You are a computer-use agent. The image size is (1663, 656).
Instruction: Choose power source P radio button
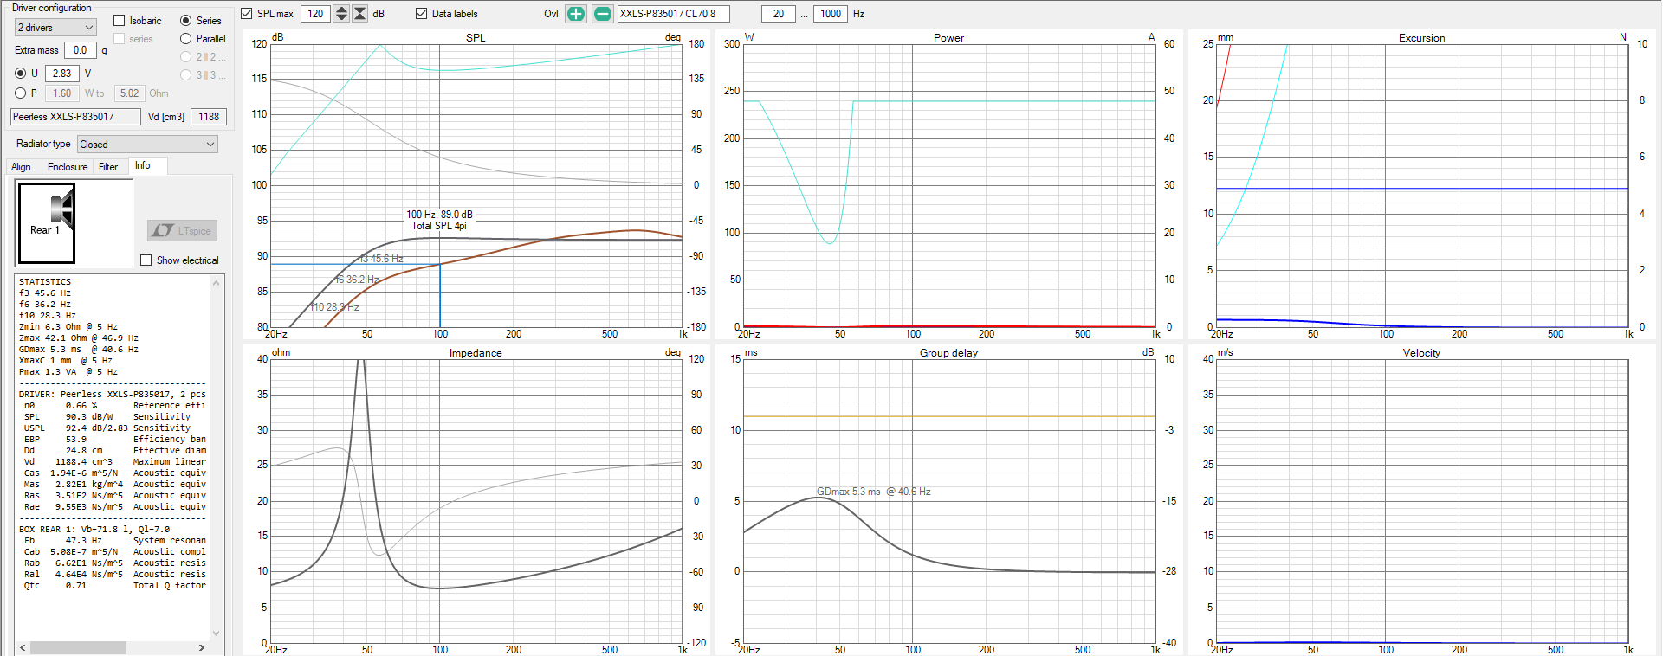[21, 93]
